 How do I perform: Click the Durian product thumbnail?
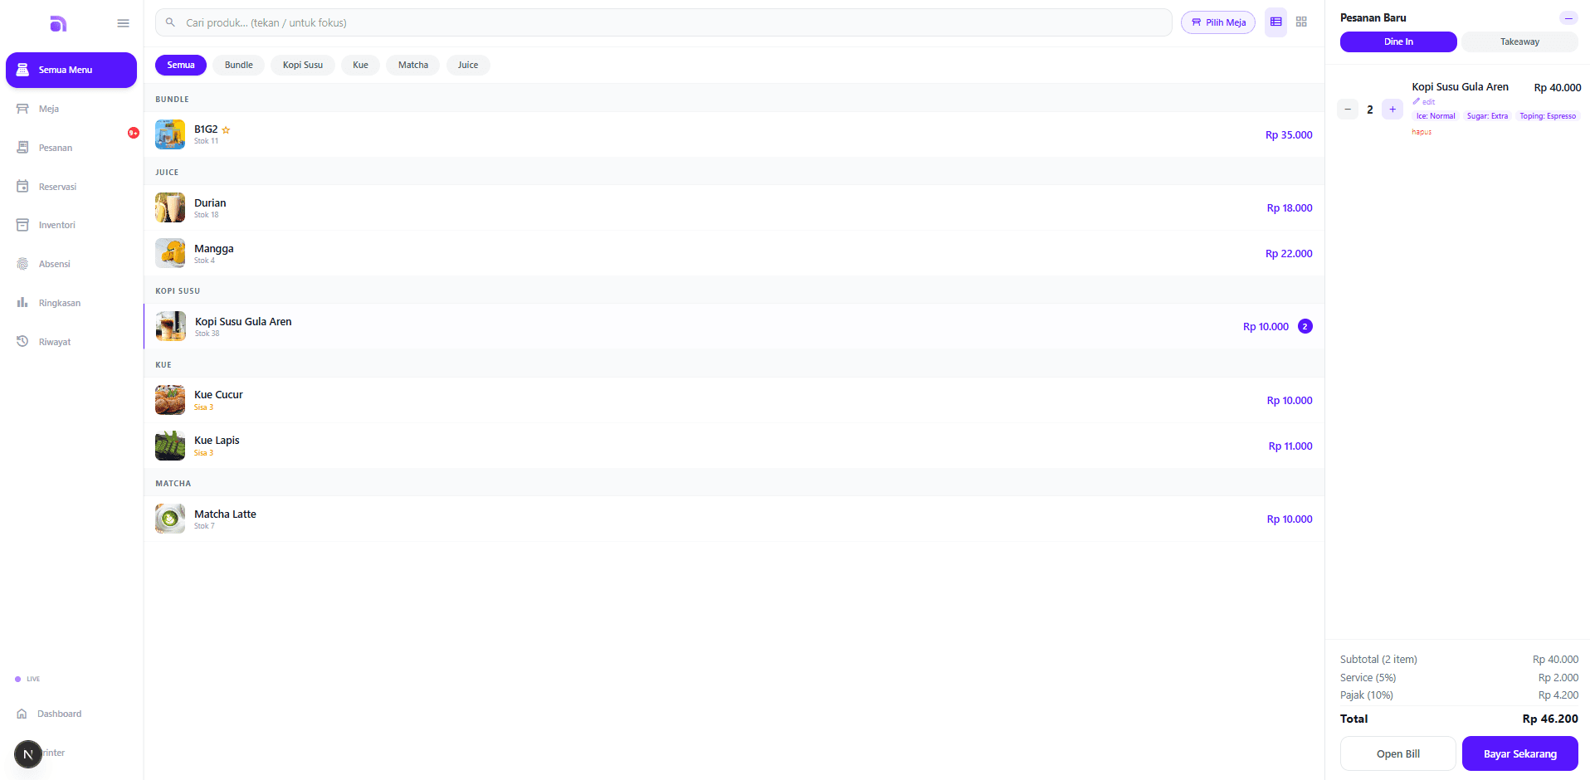pos(170,207)
